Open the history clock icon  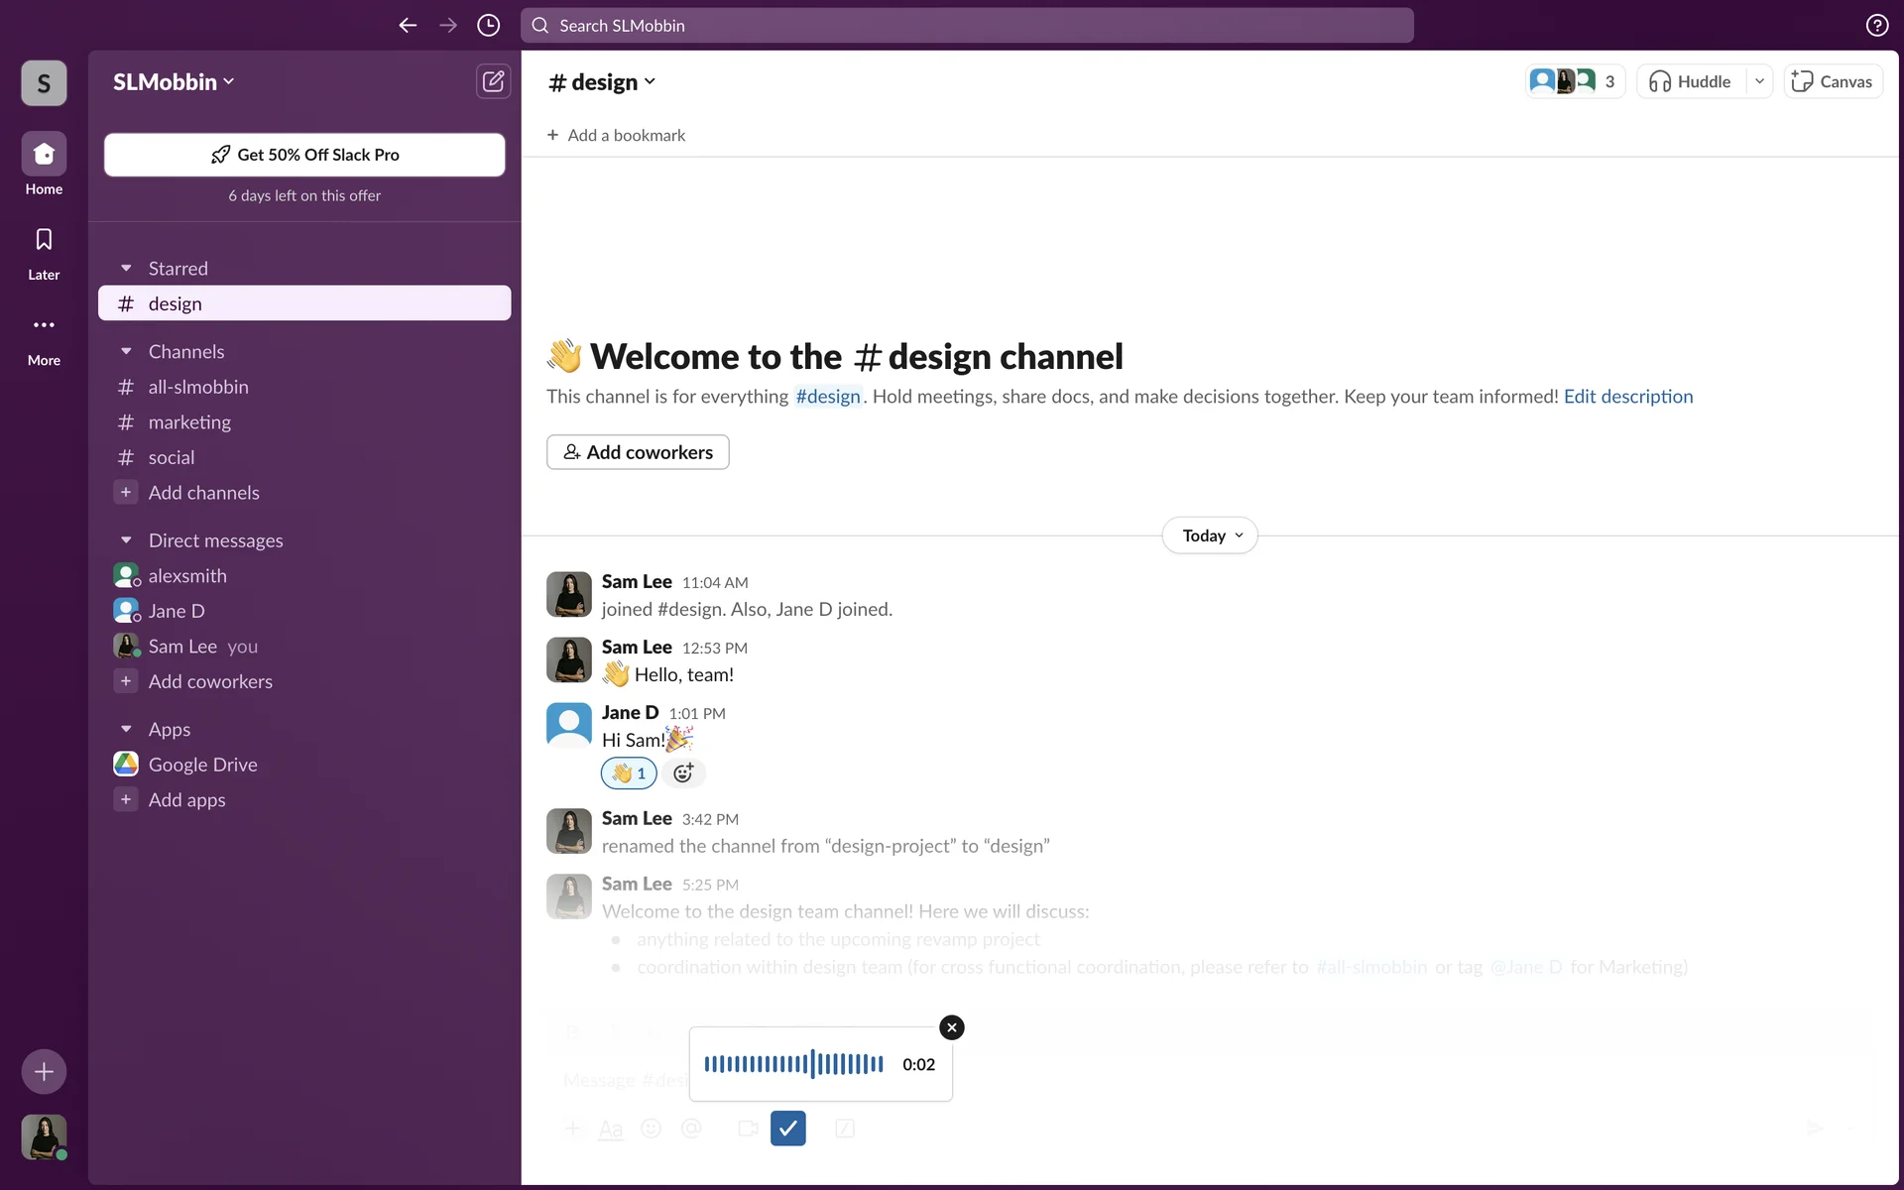click(x=488, y=26)
